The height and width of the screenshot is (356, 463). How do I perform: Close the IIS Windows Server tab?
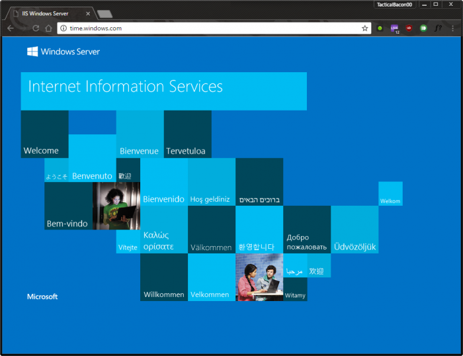pyautogui.click(x=88, y=14)
